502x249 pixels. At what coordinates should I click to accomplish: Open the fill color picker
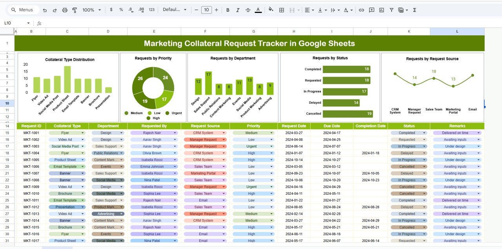pyautogui.click(x=271, y=10)
